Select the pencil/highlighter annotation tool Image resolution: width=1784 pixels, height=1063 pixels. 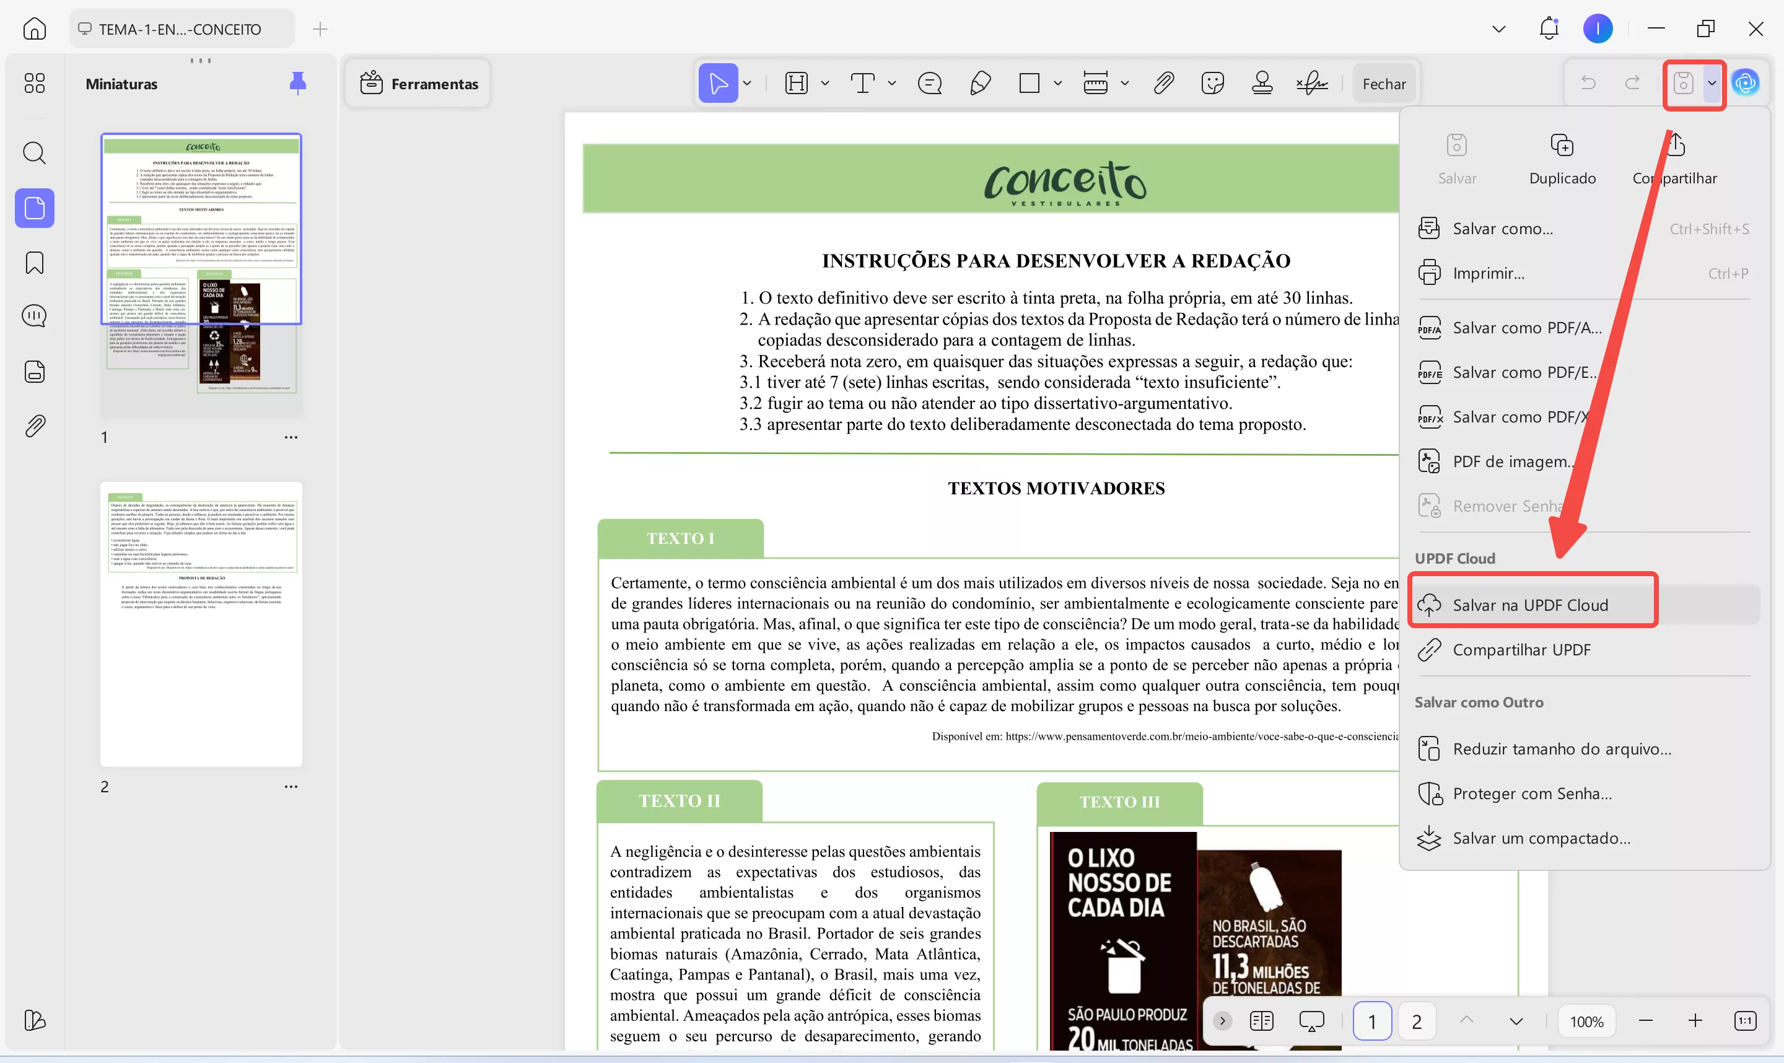(980, 84)
